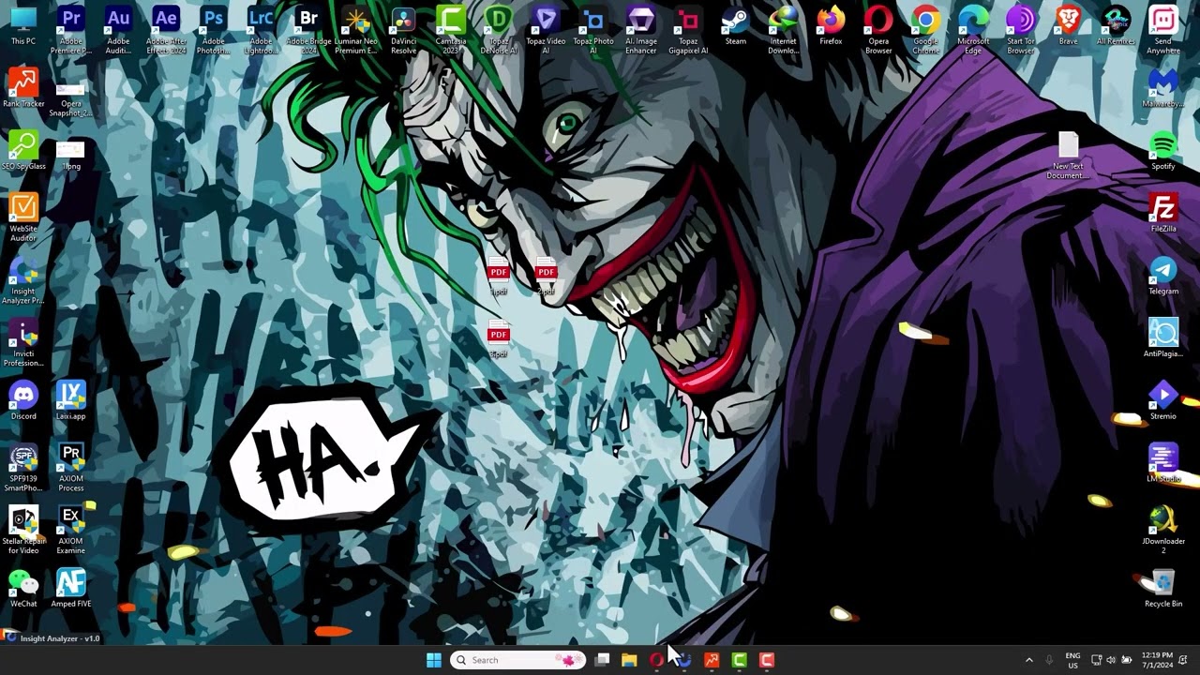The image size is (1200, 675).
Task: Select FileZilla desktop shortcut
Action: (1163, 215)
